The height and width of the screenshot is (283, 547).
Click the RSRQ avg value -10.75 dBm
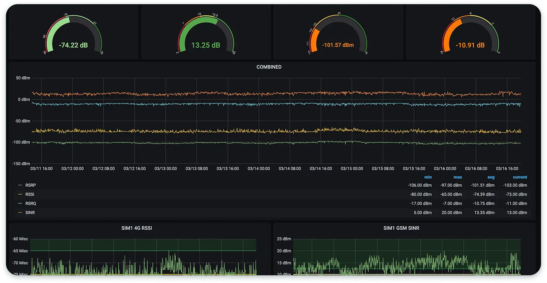[x=484, y=203]
